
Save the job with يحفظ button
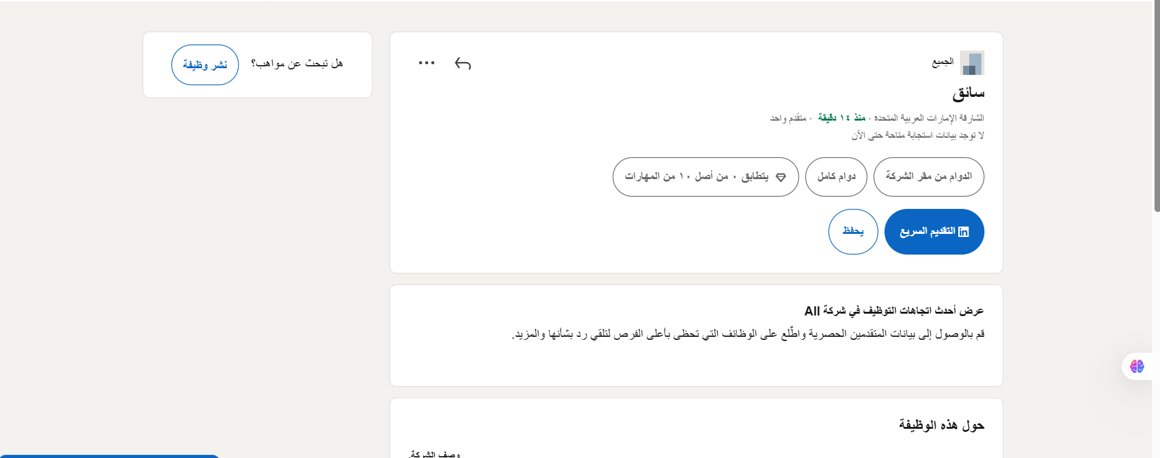point(853,231)
